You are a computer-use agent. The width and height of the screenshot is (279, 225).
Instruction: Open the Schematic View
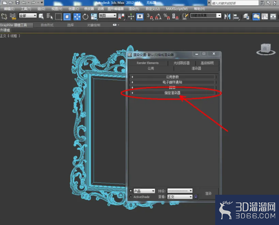click(x=273, y=17)
